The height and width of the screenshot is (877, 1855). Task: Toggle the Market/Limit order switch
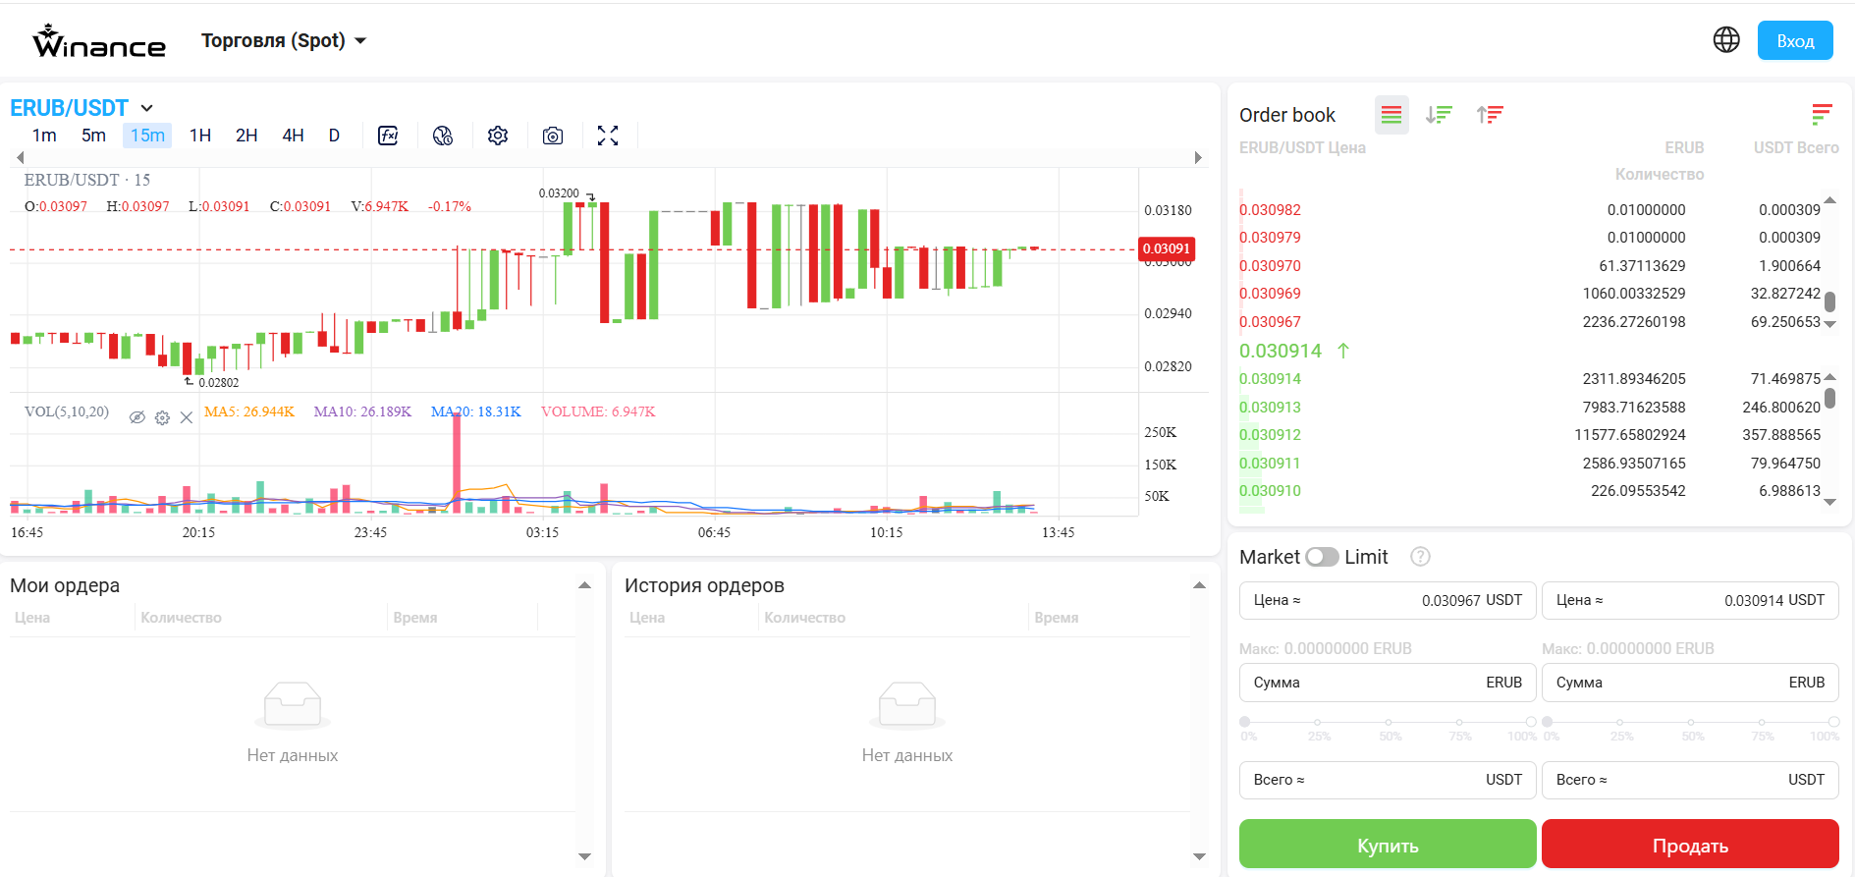click(1322, 557)
